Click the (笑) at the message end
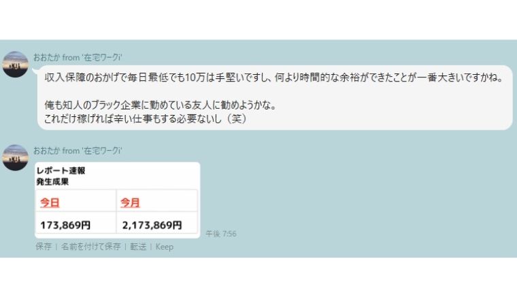The image size is (517, 291). click(x=237, y=119)
